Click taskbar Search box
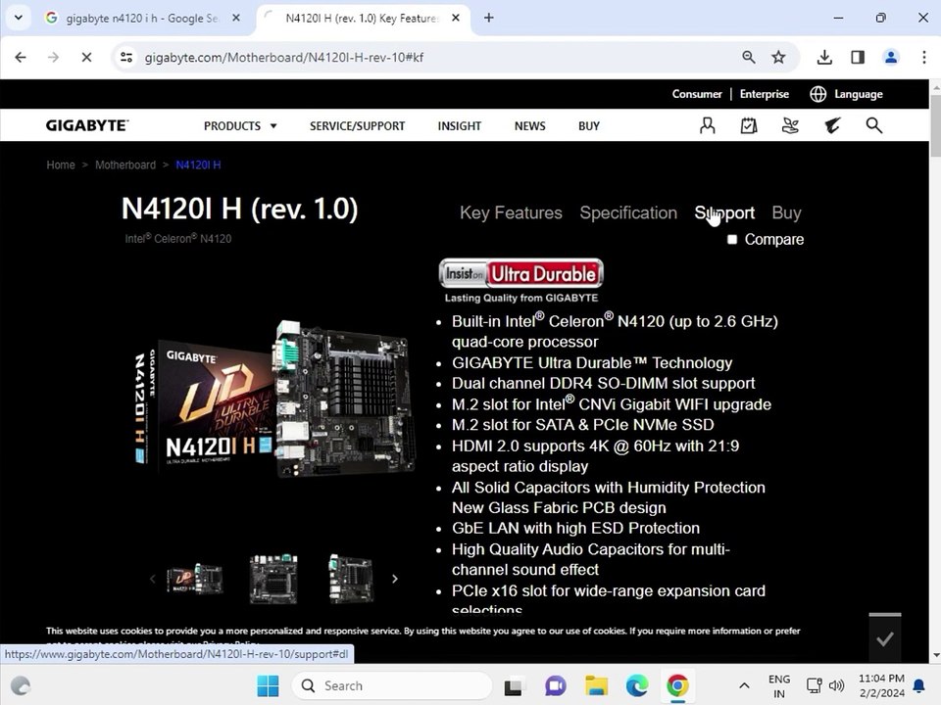 tap(391, 685)
